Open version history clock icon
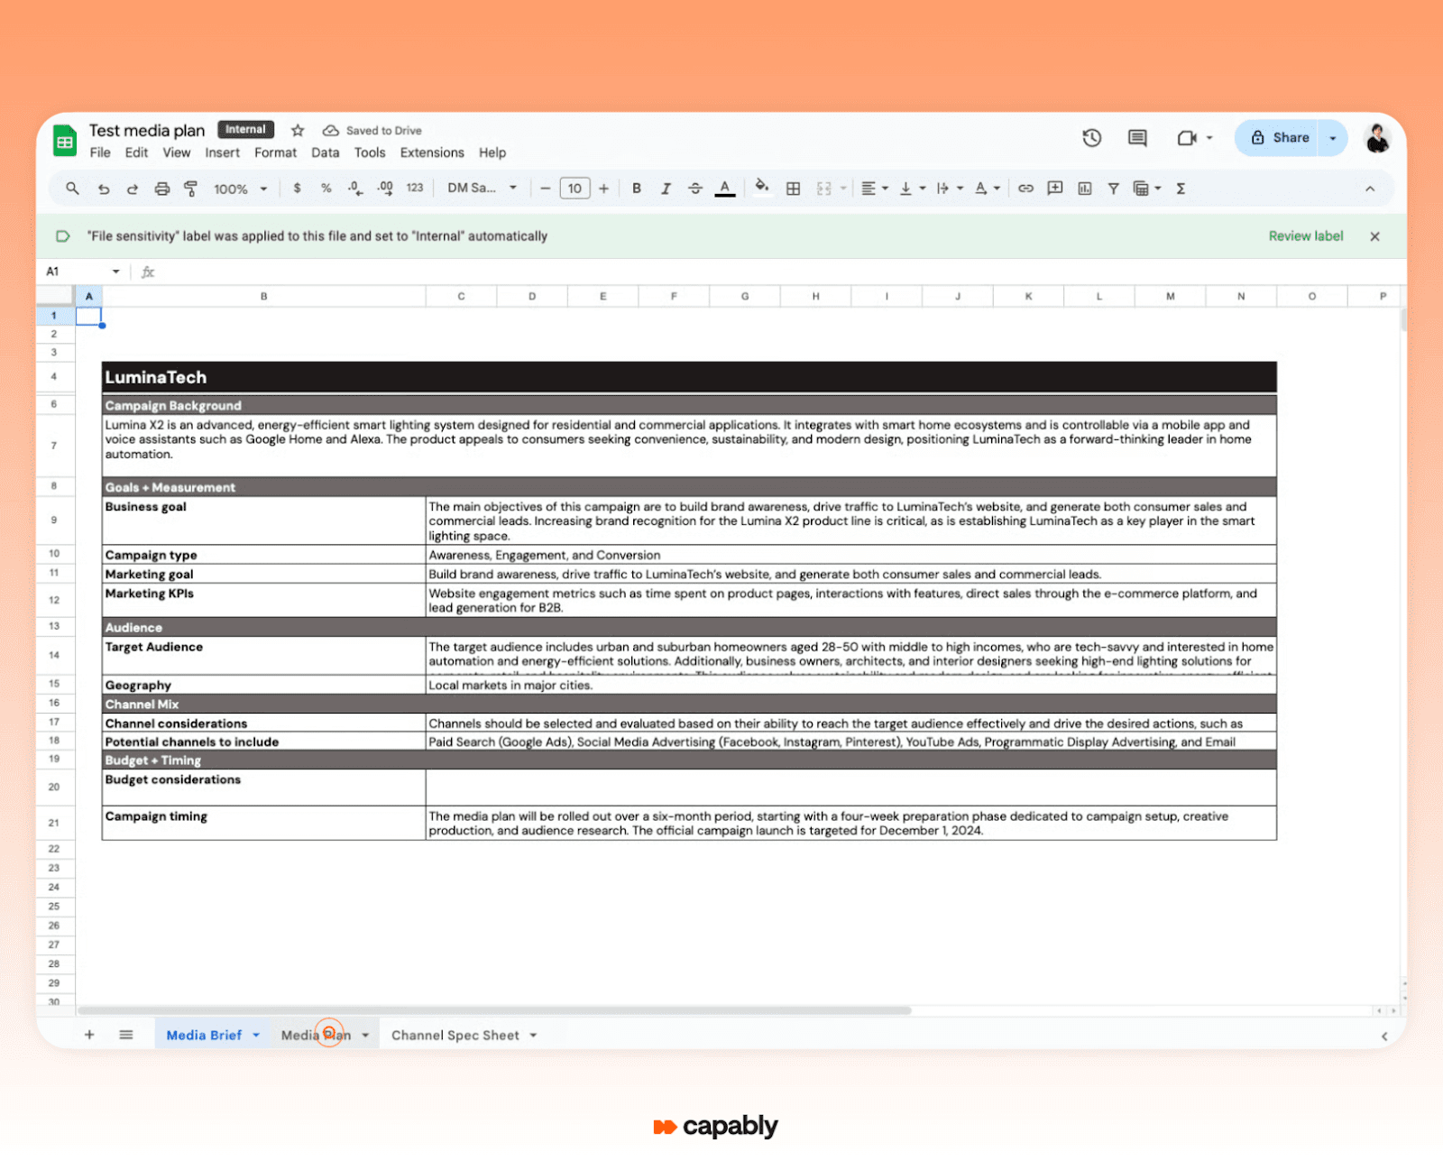 click(x=1092, y=138)
